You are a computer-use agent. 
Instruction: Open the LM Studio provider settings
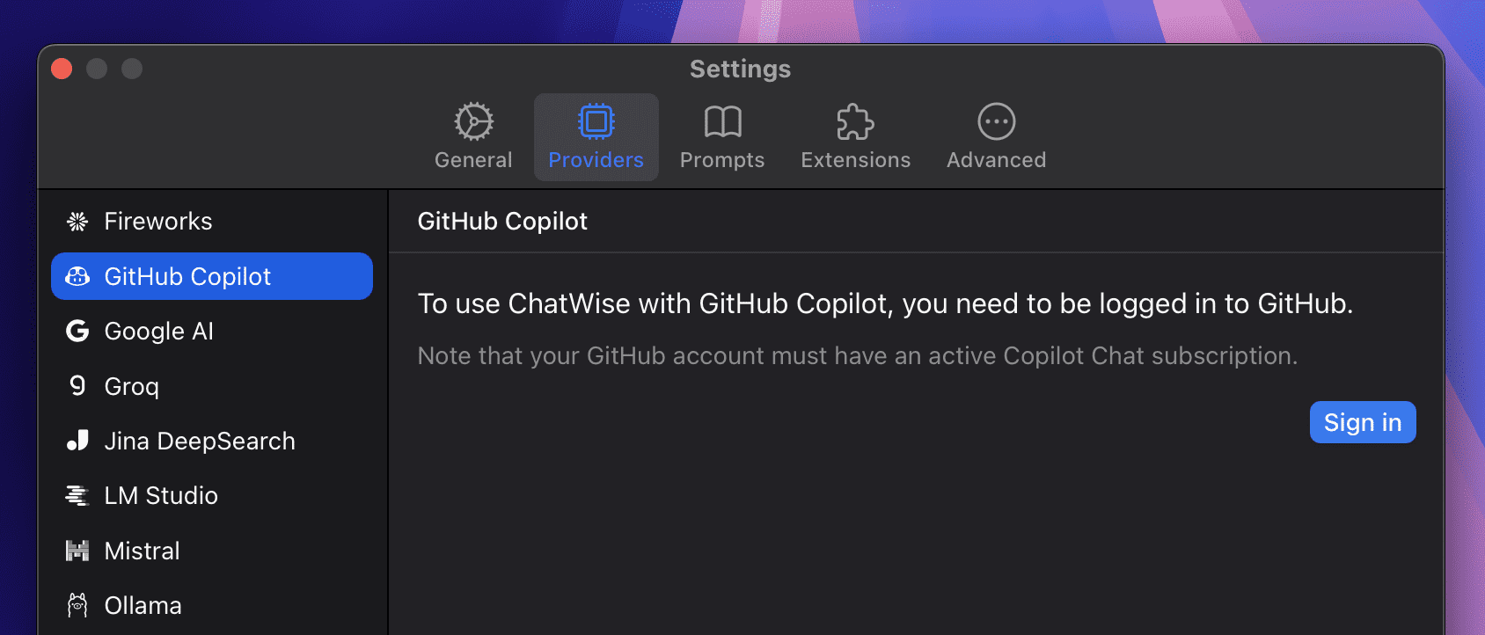[161, 496]
